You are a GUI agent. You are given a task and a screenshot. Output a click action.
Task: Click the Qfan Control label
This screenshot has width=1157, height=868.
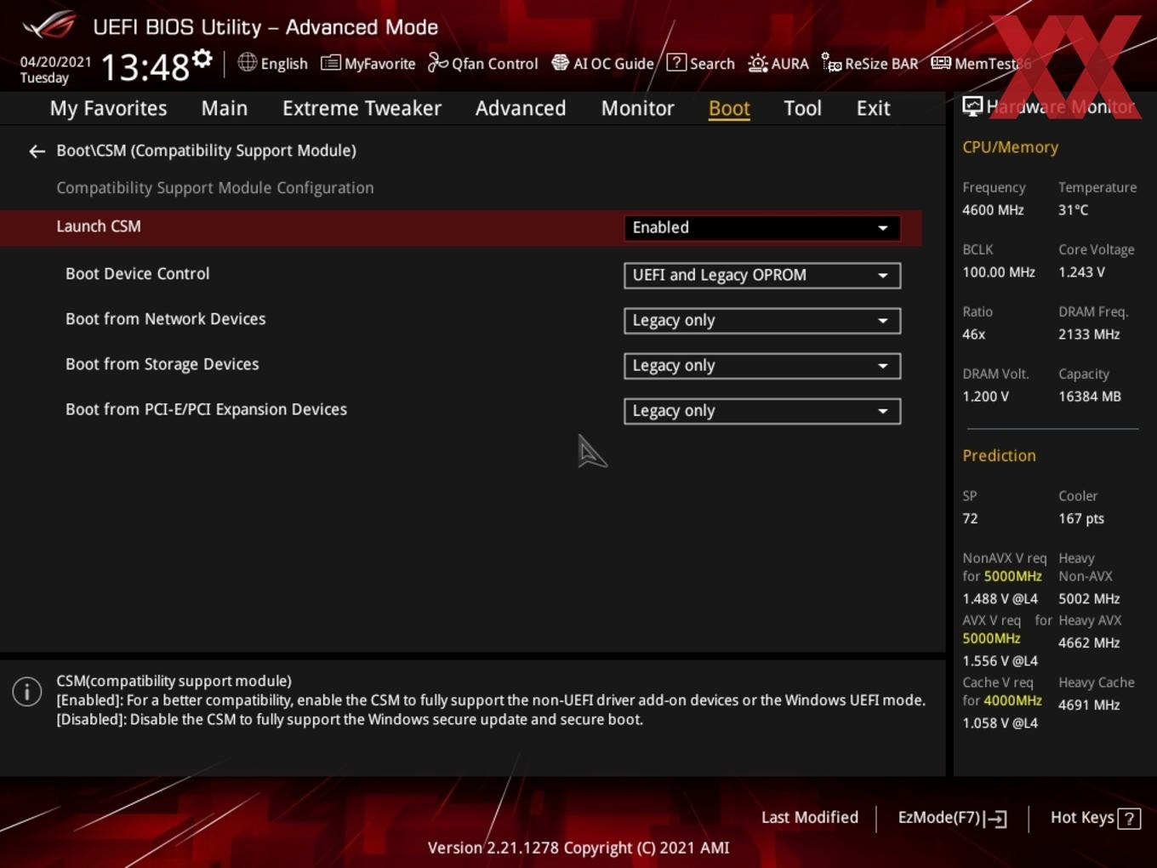tap(494, 64)
